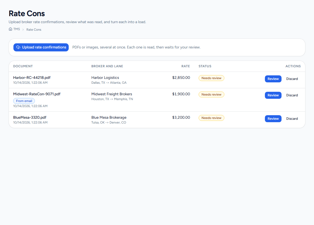
Task: Discard the BlueMesa-3320.pdf document
Action: tap(292, 119)
